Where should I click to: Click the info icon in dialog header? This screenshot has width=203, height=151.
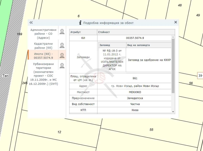click(x=80, y=23)
